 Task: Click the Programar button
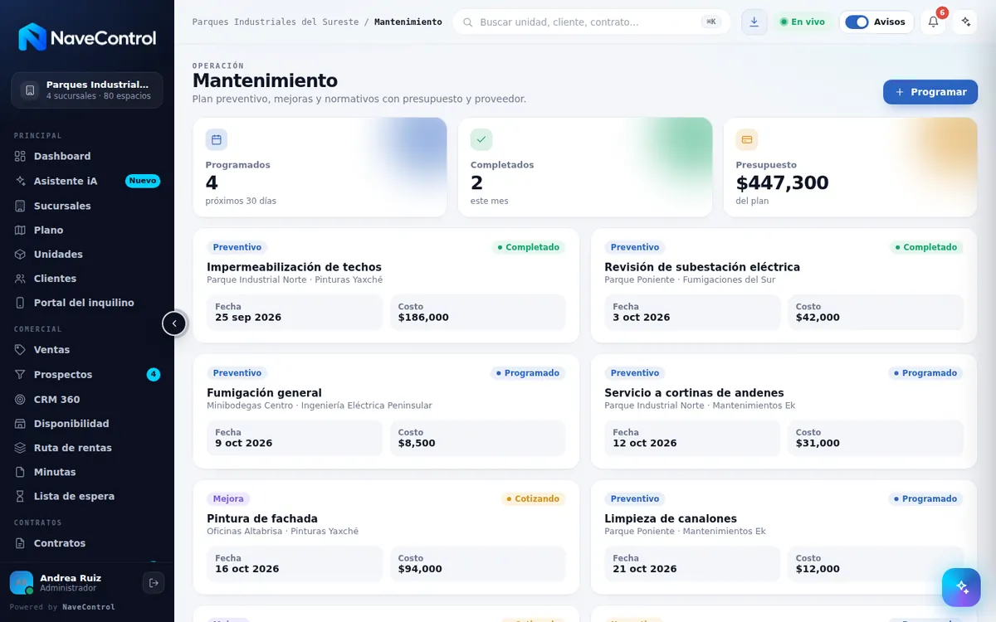(930, 92)
